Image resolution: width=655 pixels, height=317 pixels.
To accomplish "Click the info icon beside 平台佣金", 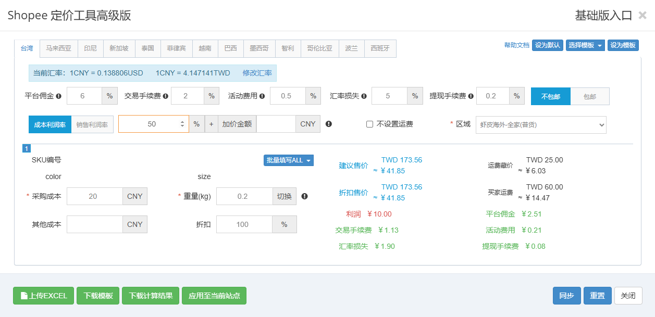I will (x=59, y=96).
